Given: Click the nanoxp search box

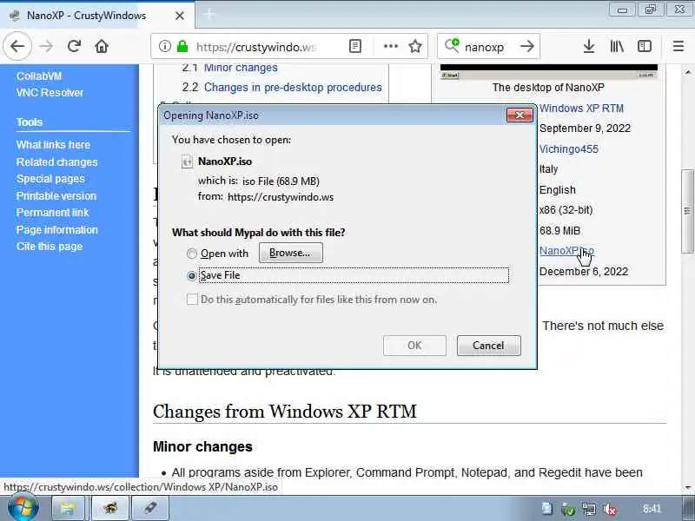Looking at the screenshot, I should coord(484,47).
